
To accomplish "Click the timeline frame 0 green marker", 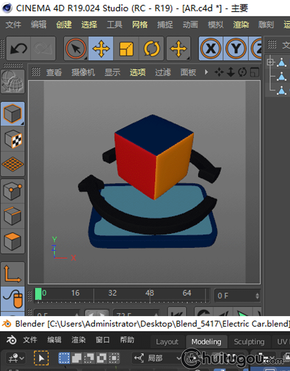I will point(38,294).
